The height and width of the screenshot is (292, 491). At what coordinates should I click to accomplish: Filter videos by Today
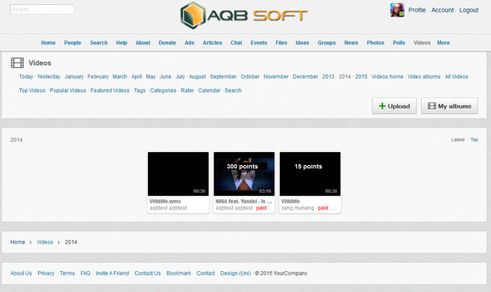click(x=26, y=77)
